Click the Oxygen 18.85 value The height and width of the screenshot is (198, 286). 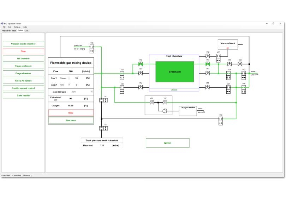tap(71, 106)
